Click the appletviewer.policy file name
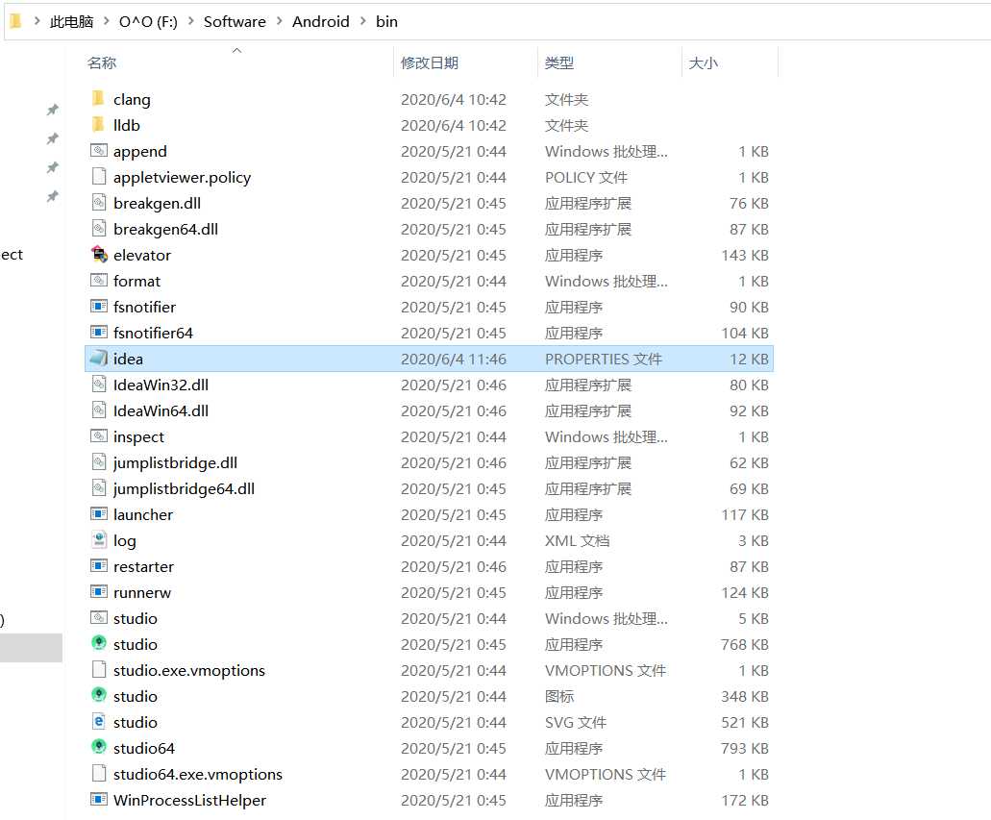 182,178
